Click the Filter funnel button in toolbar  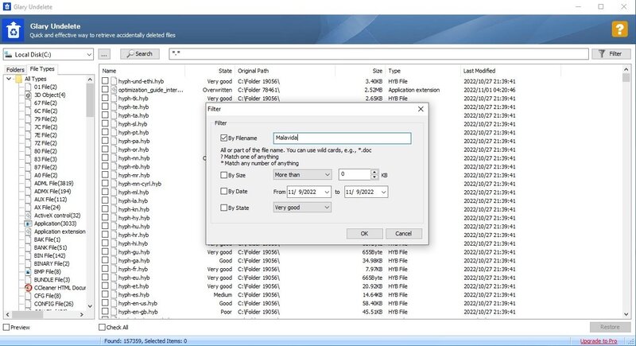click(x=611, y=54)
